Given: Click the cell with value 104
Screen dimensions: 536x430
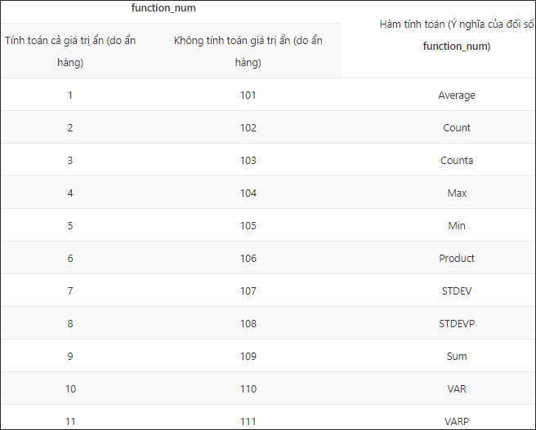Looking at the screenshot, I should [248, 193].
